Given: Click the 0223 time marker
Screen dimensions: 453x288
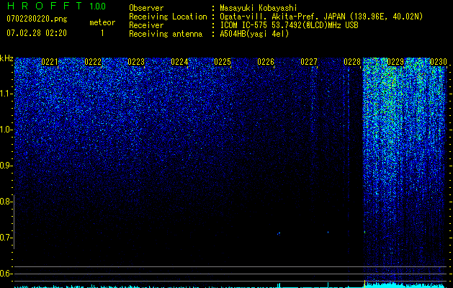Looking at the screenshot, I should (136, 62).
